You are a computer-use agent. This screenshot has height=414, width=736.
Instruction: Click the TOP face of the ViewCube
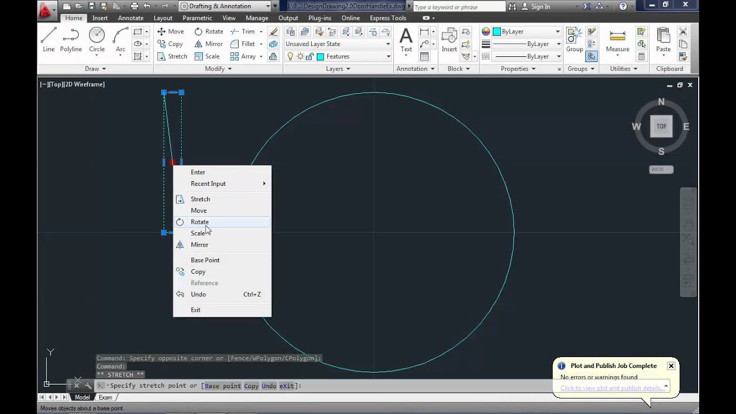tap(661, 126)
